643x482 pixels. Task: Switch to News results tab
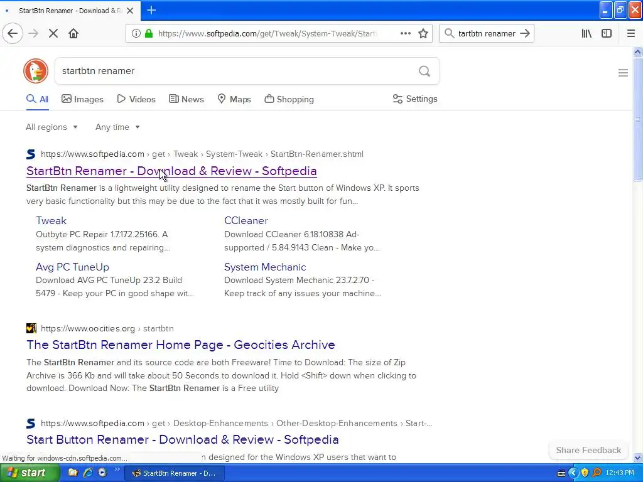click(186, 99)
